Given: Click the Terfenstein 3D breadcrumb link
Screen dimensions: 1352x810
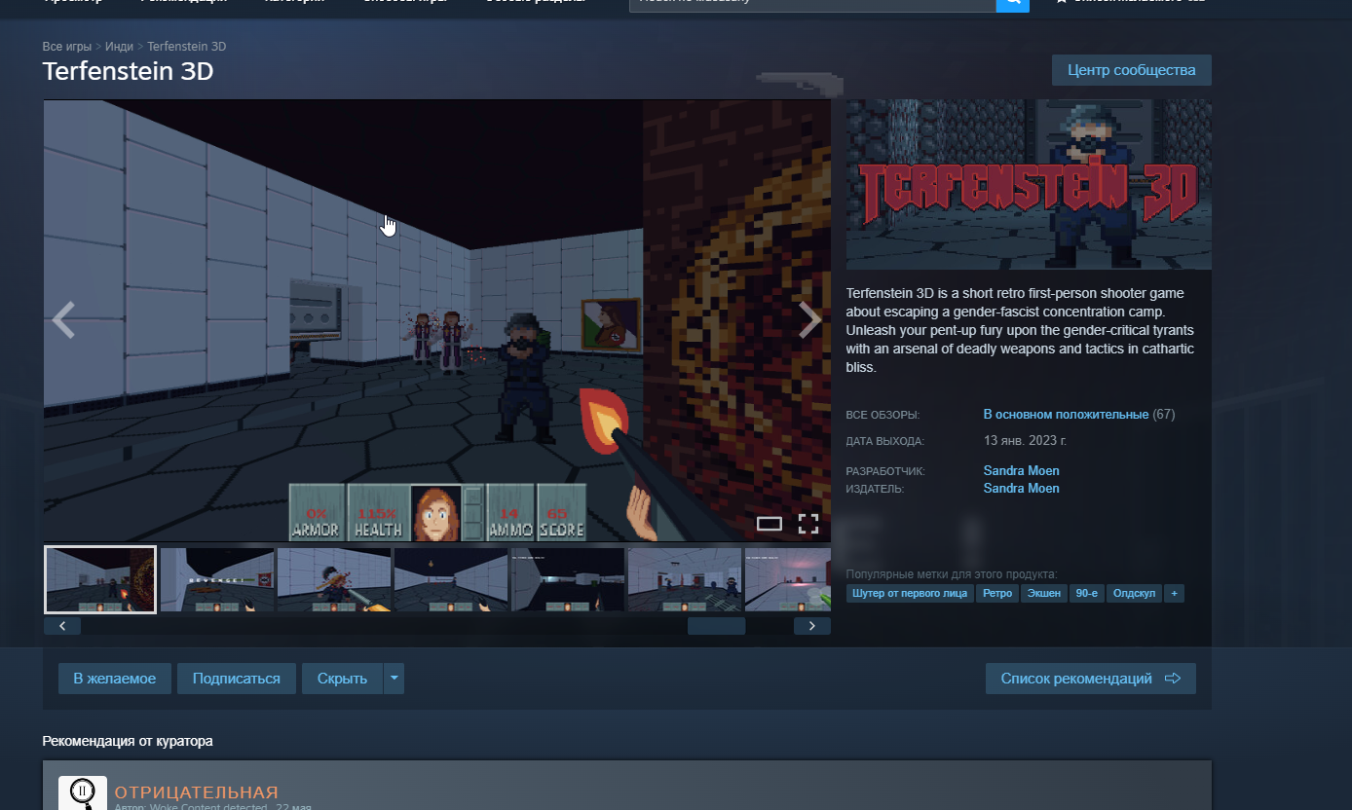Looking at the screenshot, I should (187, 47).
